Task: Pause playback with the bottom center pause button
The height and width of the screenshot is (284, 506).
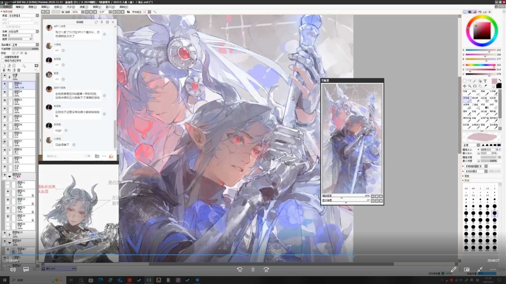Action: (253, 269)
